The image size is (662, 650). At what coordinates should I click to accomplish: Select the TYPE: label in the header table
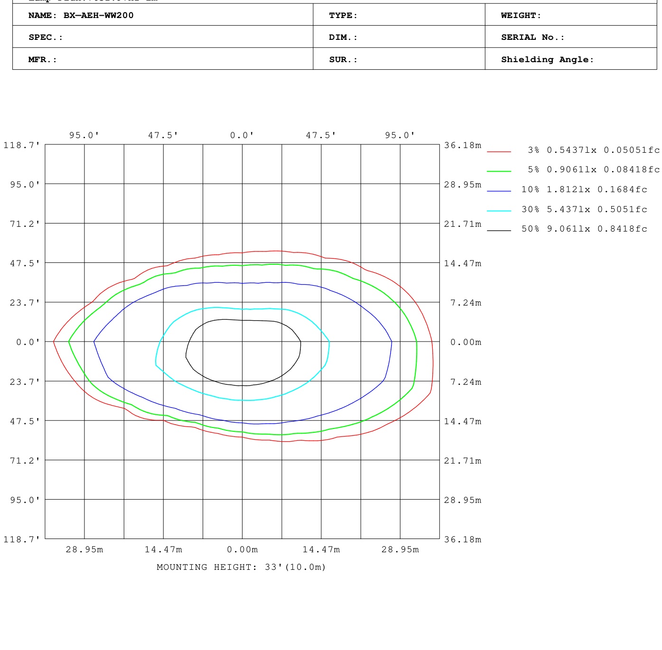click(343, 16)
